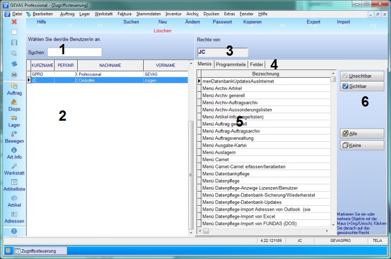The width and height of the screenshot is (391, 259).
Task: Click the Import function button
Action: [x=343, y=22]
